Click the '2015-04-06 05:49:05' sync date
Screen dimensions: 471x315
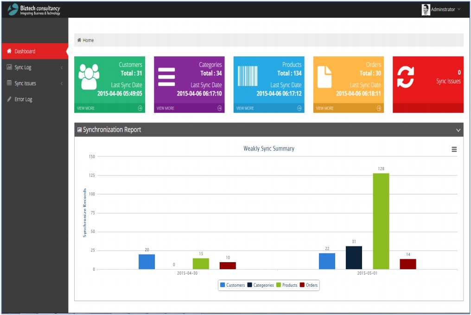tap(120, 93)
